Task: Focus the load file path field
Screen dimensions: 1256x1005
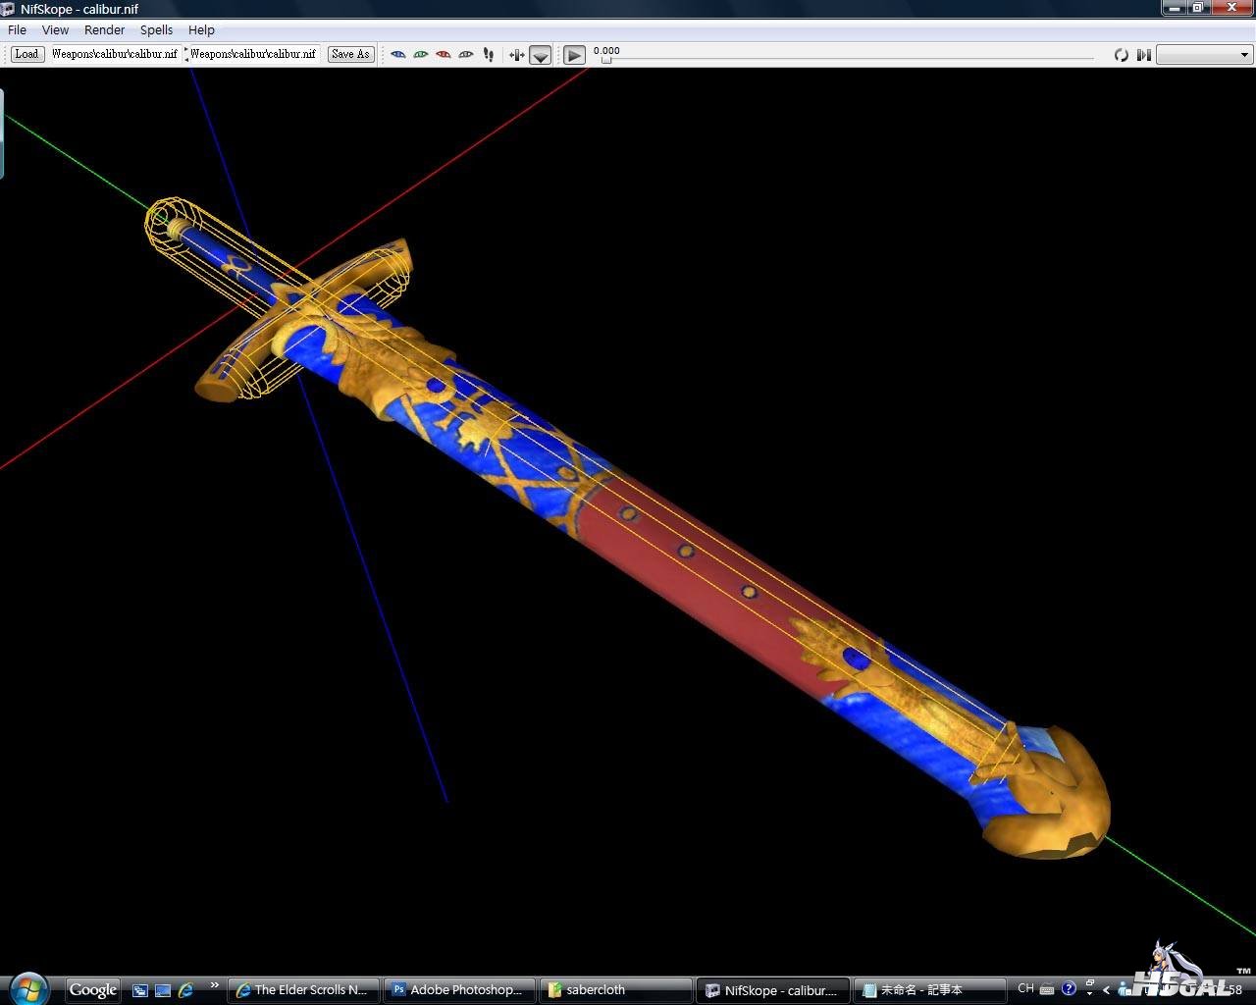Action: tap(115, 54)
